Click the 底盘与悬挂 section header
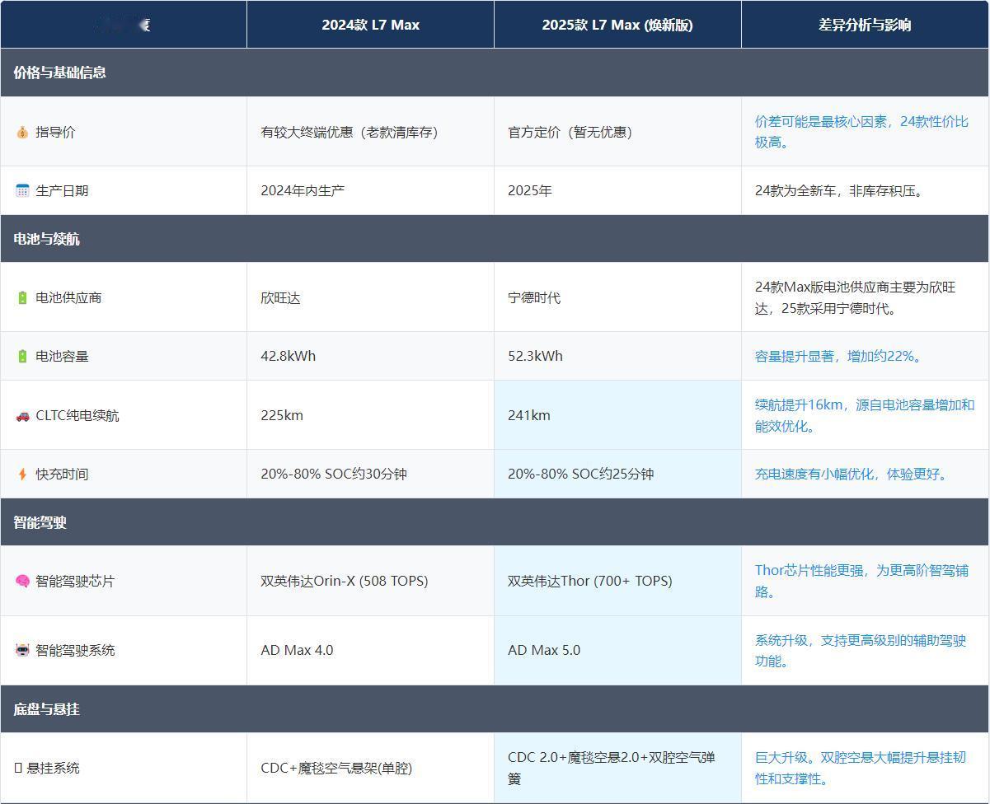Image resolution: width=990 pixels, height=804 pixels. pos(495,709)
